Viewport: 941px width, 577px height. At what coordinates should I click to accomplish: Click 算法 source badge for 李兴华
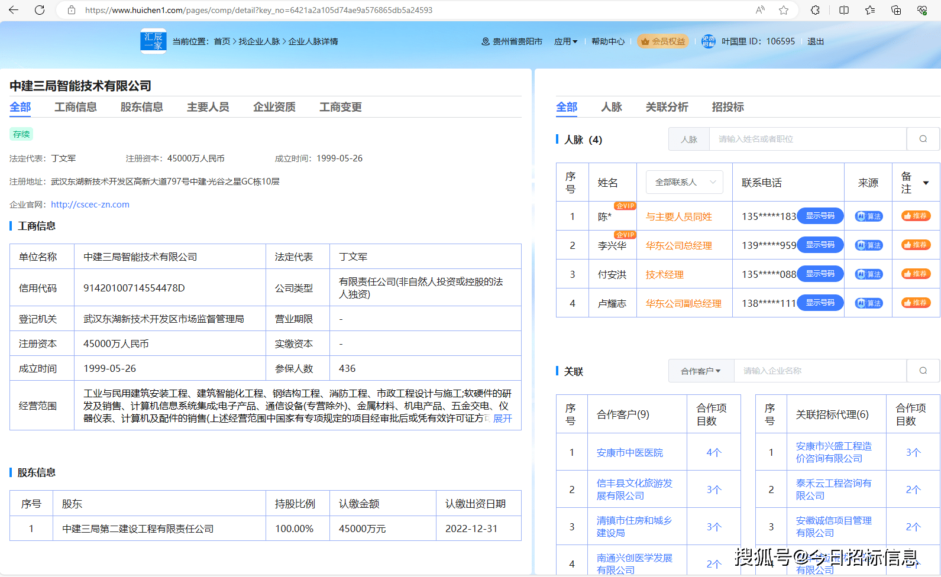[868, 245]
